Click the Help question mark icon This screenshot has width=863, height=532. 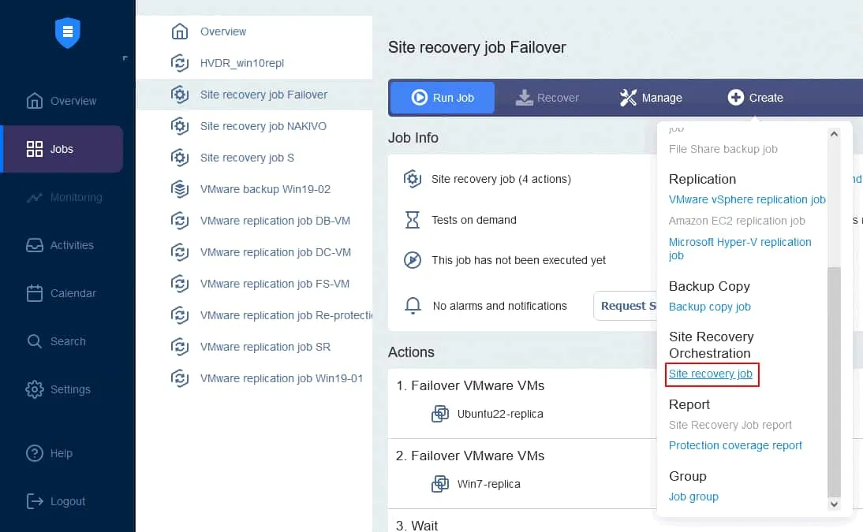pos(35,452)
